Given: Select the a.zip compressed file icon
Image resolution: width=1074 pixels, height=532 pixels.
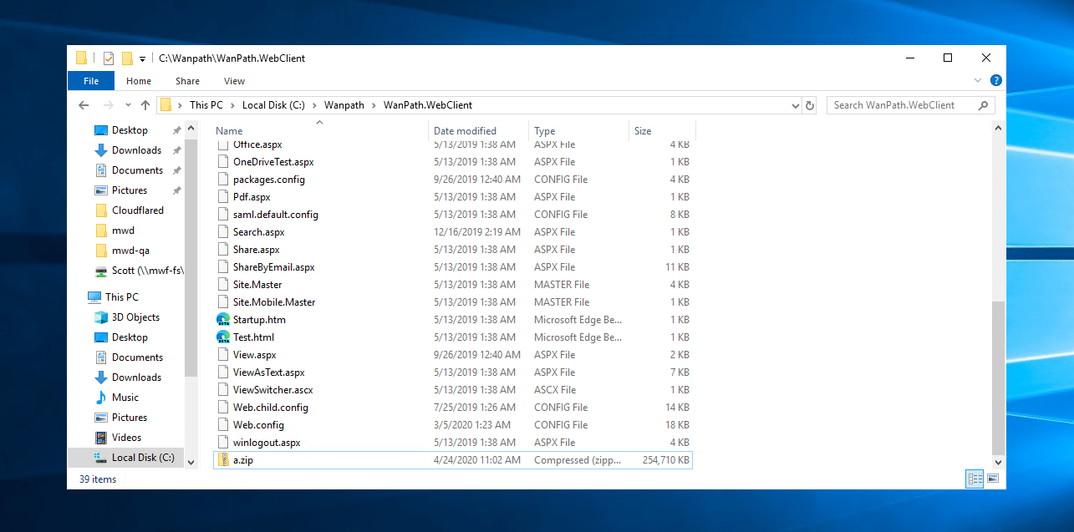Looking at the screenshot, I should 223,460.
